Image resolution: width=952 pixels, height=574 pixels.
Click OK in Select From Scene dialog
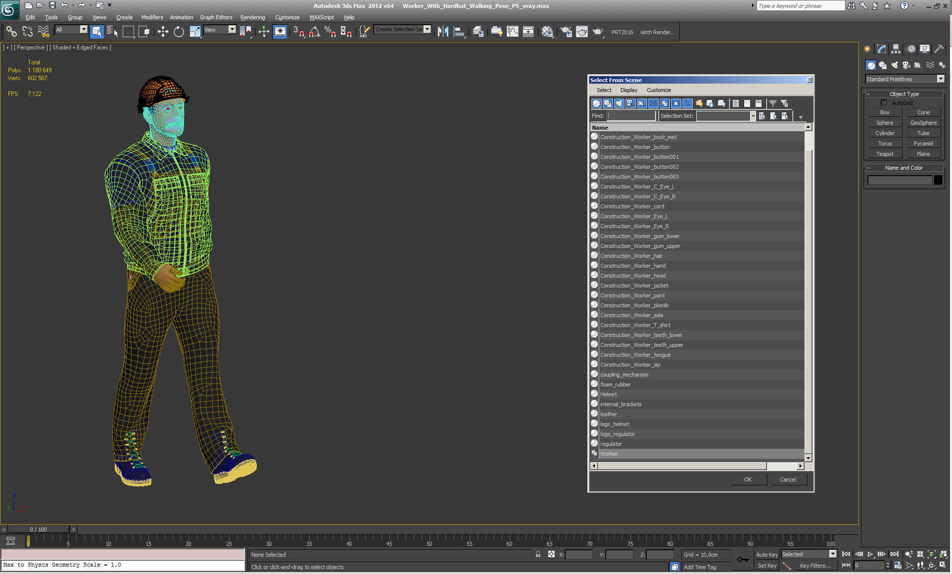748,479
